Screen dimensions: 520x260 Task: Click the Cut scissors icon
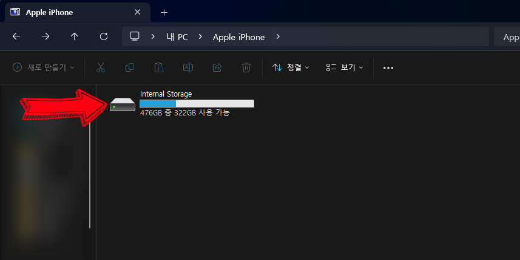point(101,68)
